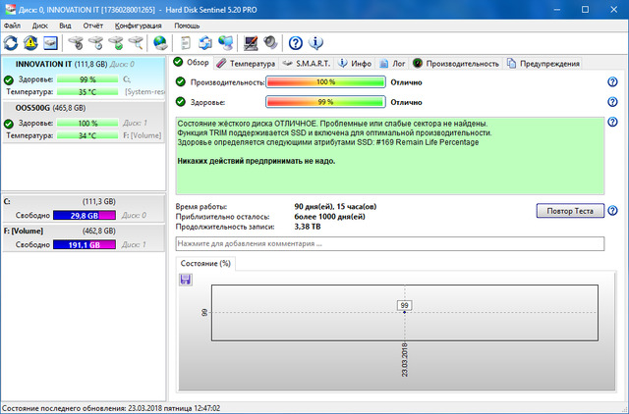Click the blue info icon in the toolbar

tap(315, 43)
